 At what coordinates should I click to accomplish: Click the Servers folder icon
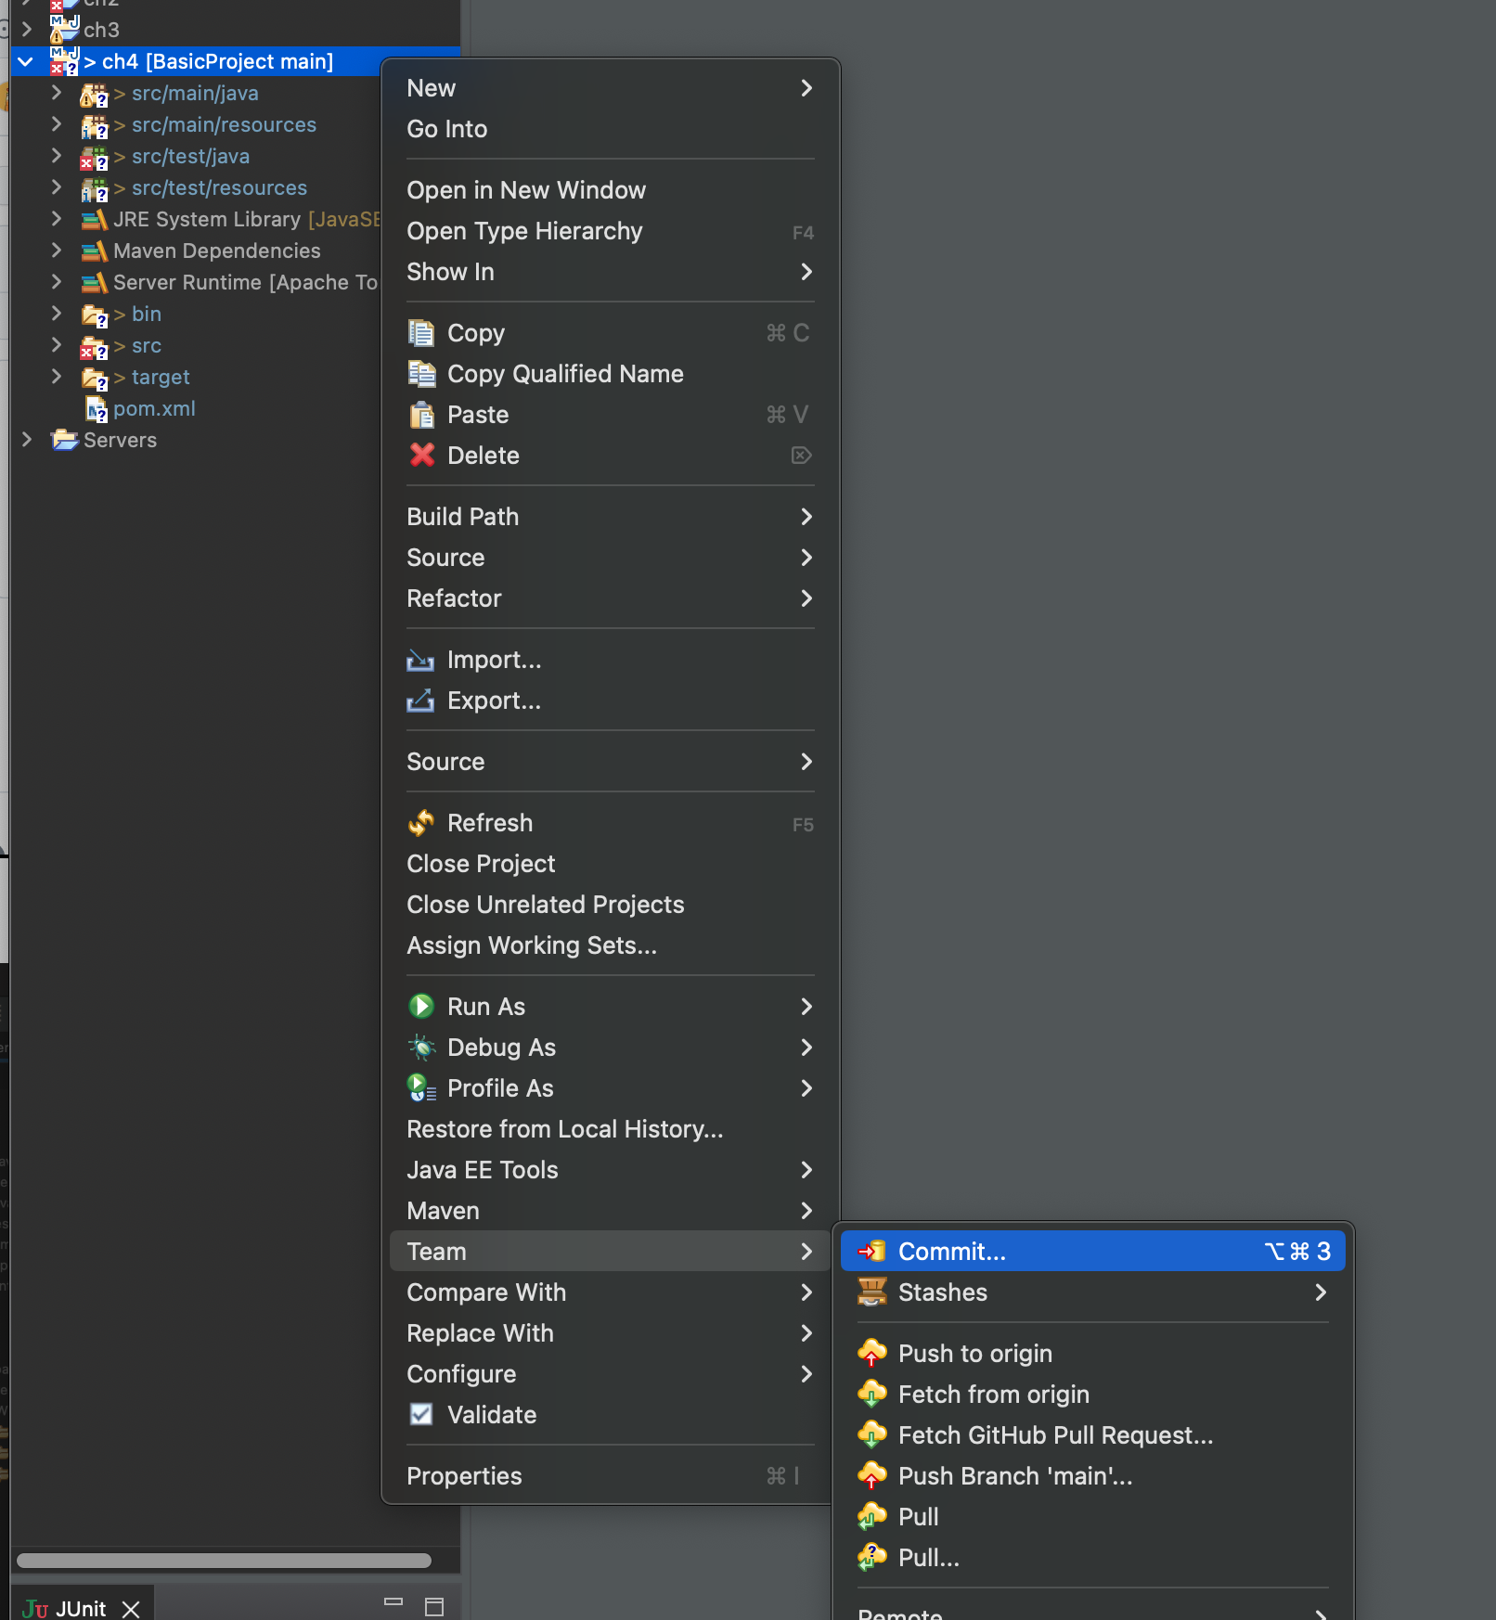coord(65,440)
